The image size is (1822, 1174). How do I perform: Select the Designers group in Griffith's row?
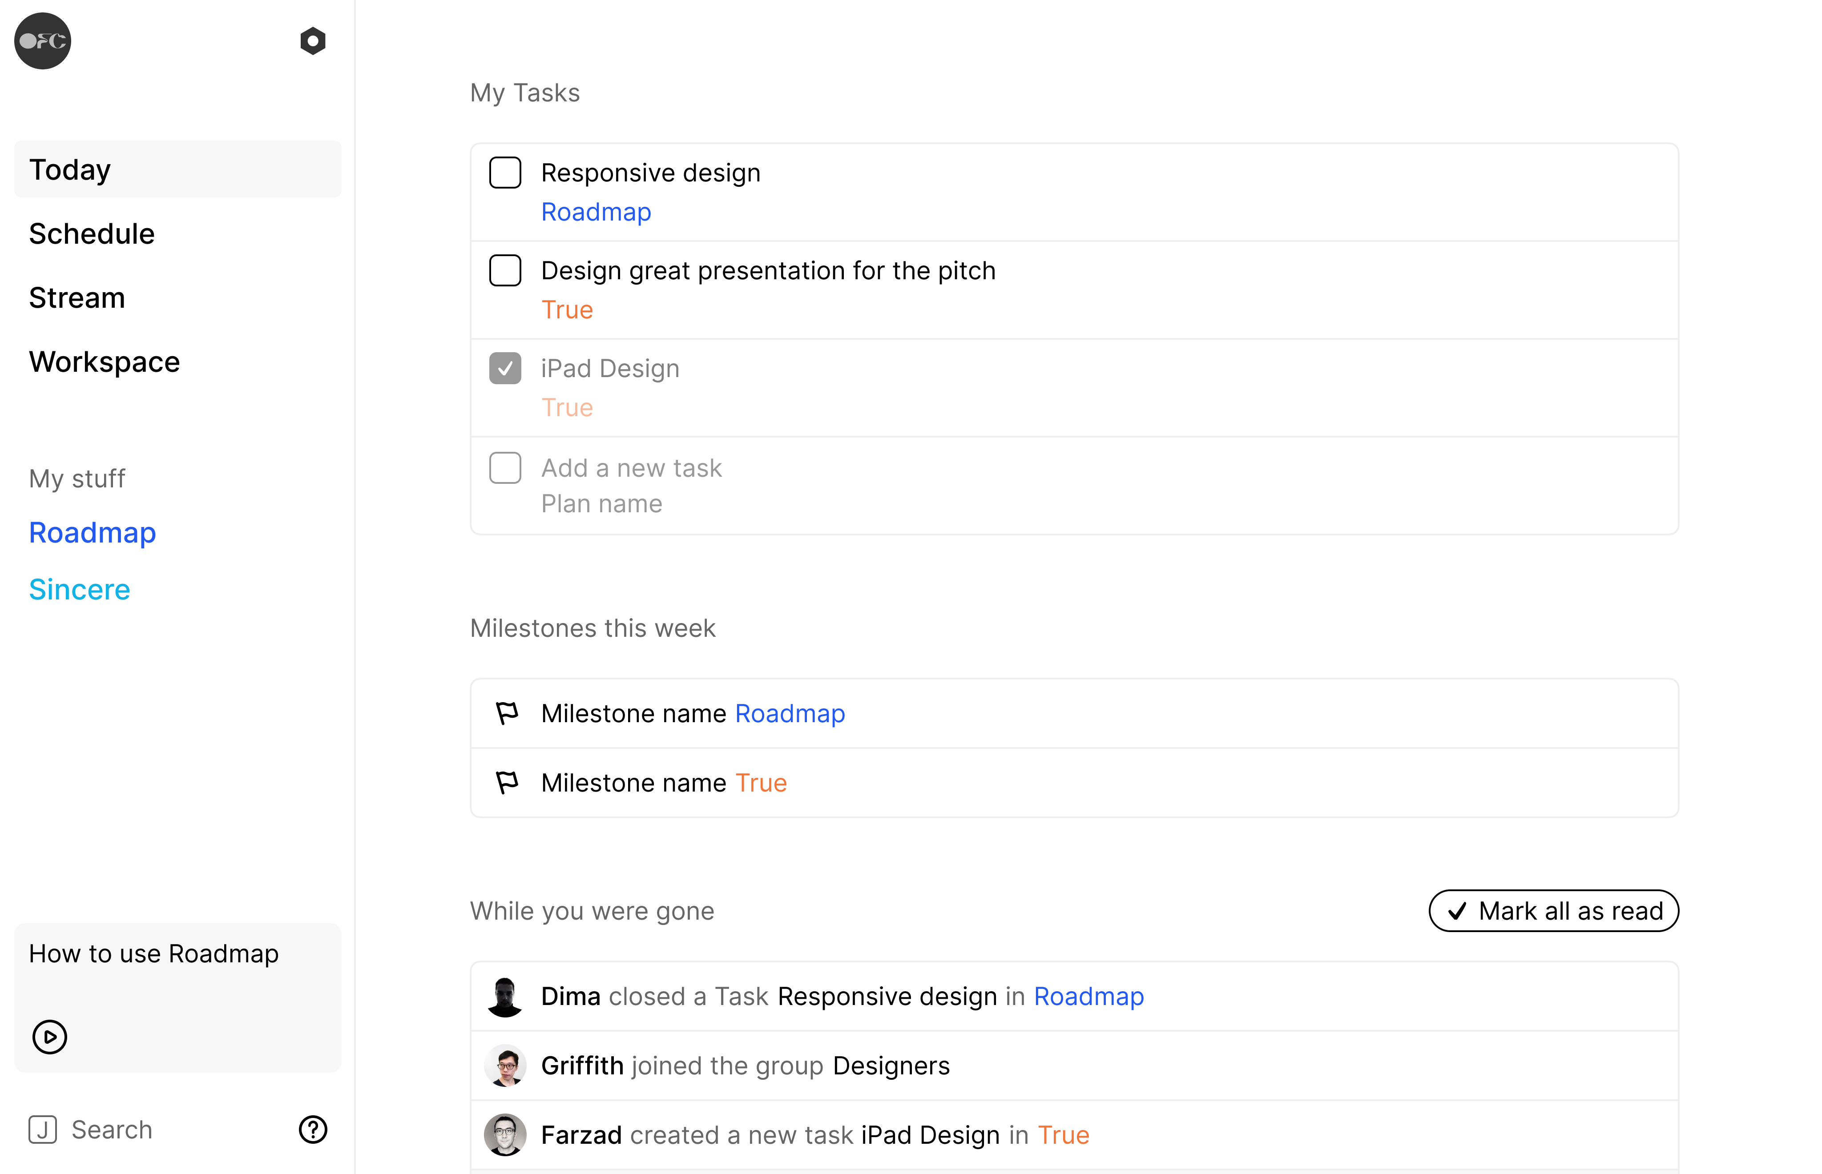coord(891,1066)
